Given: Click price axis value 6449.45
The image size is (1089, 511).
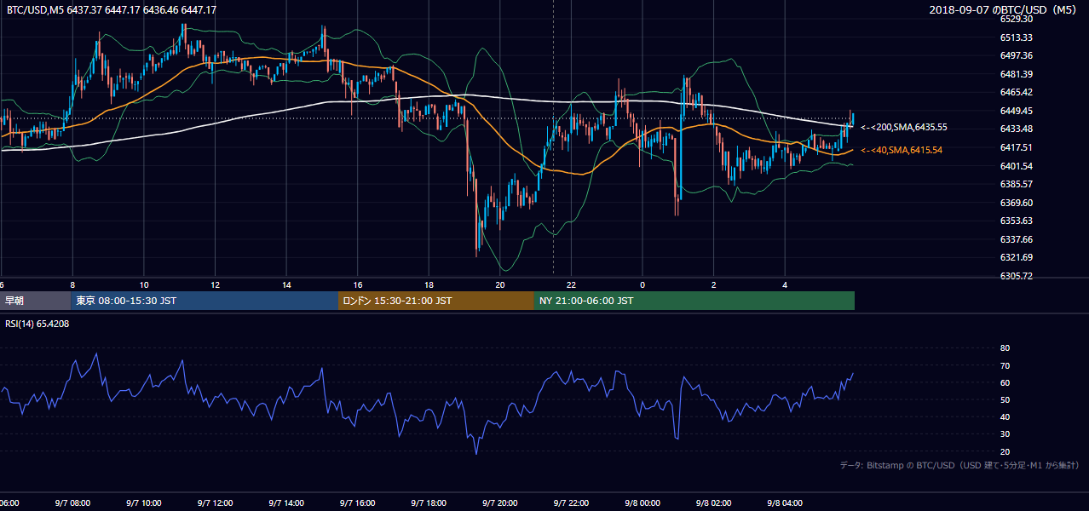Looking at the screenshot, I should click(x=1017, y=111).
